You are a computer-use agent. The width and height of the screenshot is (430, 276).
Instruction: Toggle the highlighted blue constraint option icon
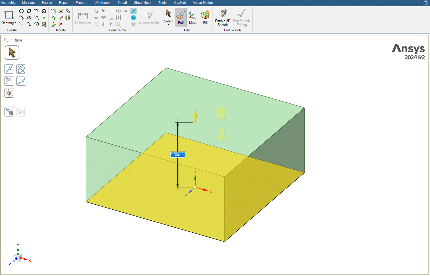[x=133, y=11]
